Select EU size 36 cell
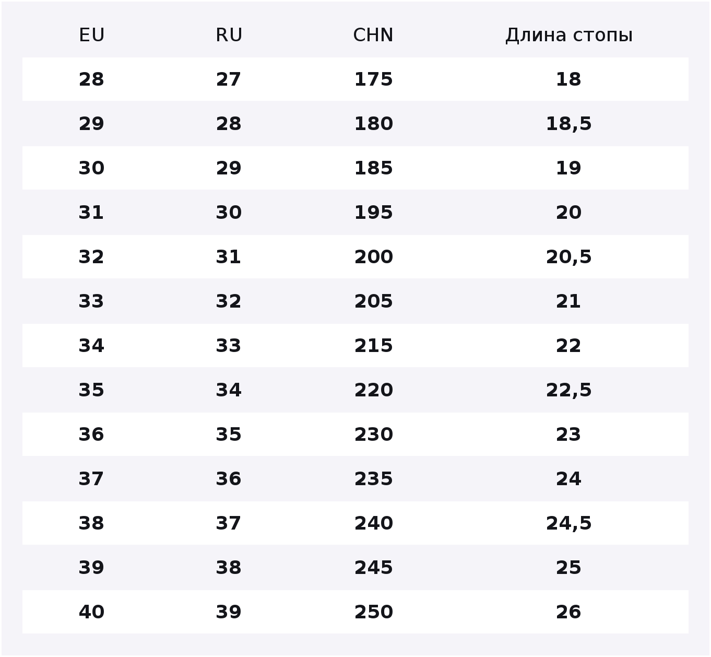Screen dimensions: 711x657 tap(91, 435)
